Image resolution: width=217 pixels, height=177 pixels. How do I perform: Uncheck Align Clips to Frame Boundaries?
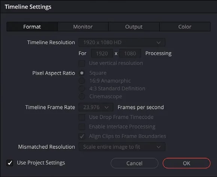[82, 136]
